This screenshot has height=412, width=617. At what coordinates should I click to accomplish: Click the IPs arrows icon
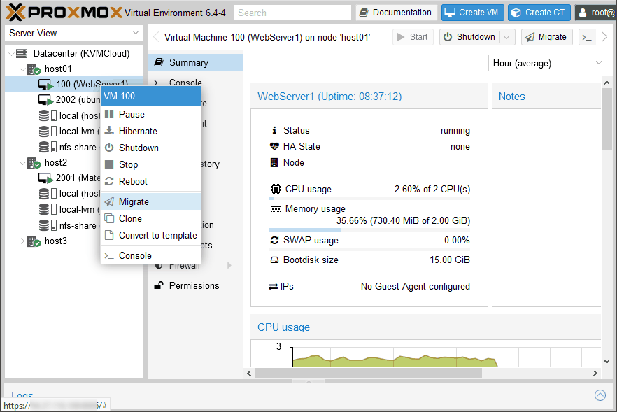274,287
